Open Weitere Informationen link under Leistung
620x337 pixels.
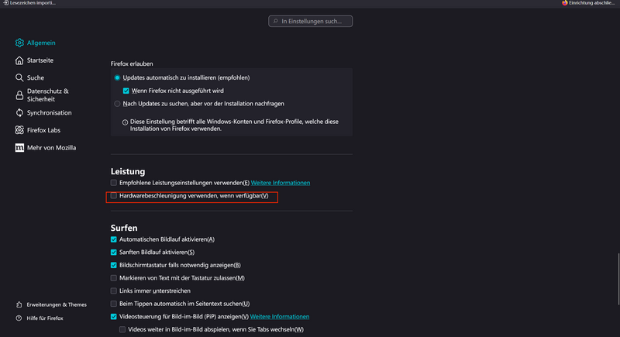(x=281, y=183)
